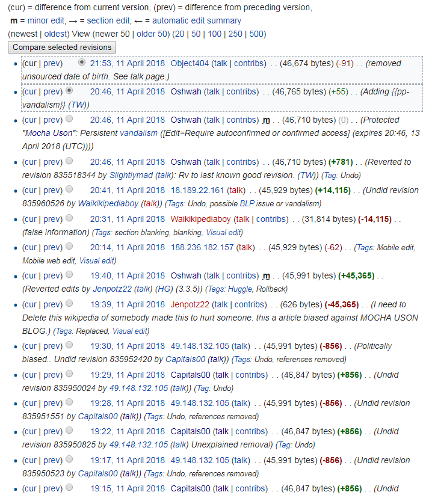Open the TW link in pp-vandalism summary
This screenshot has width=429, height=498.
(x=76, y=105)
